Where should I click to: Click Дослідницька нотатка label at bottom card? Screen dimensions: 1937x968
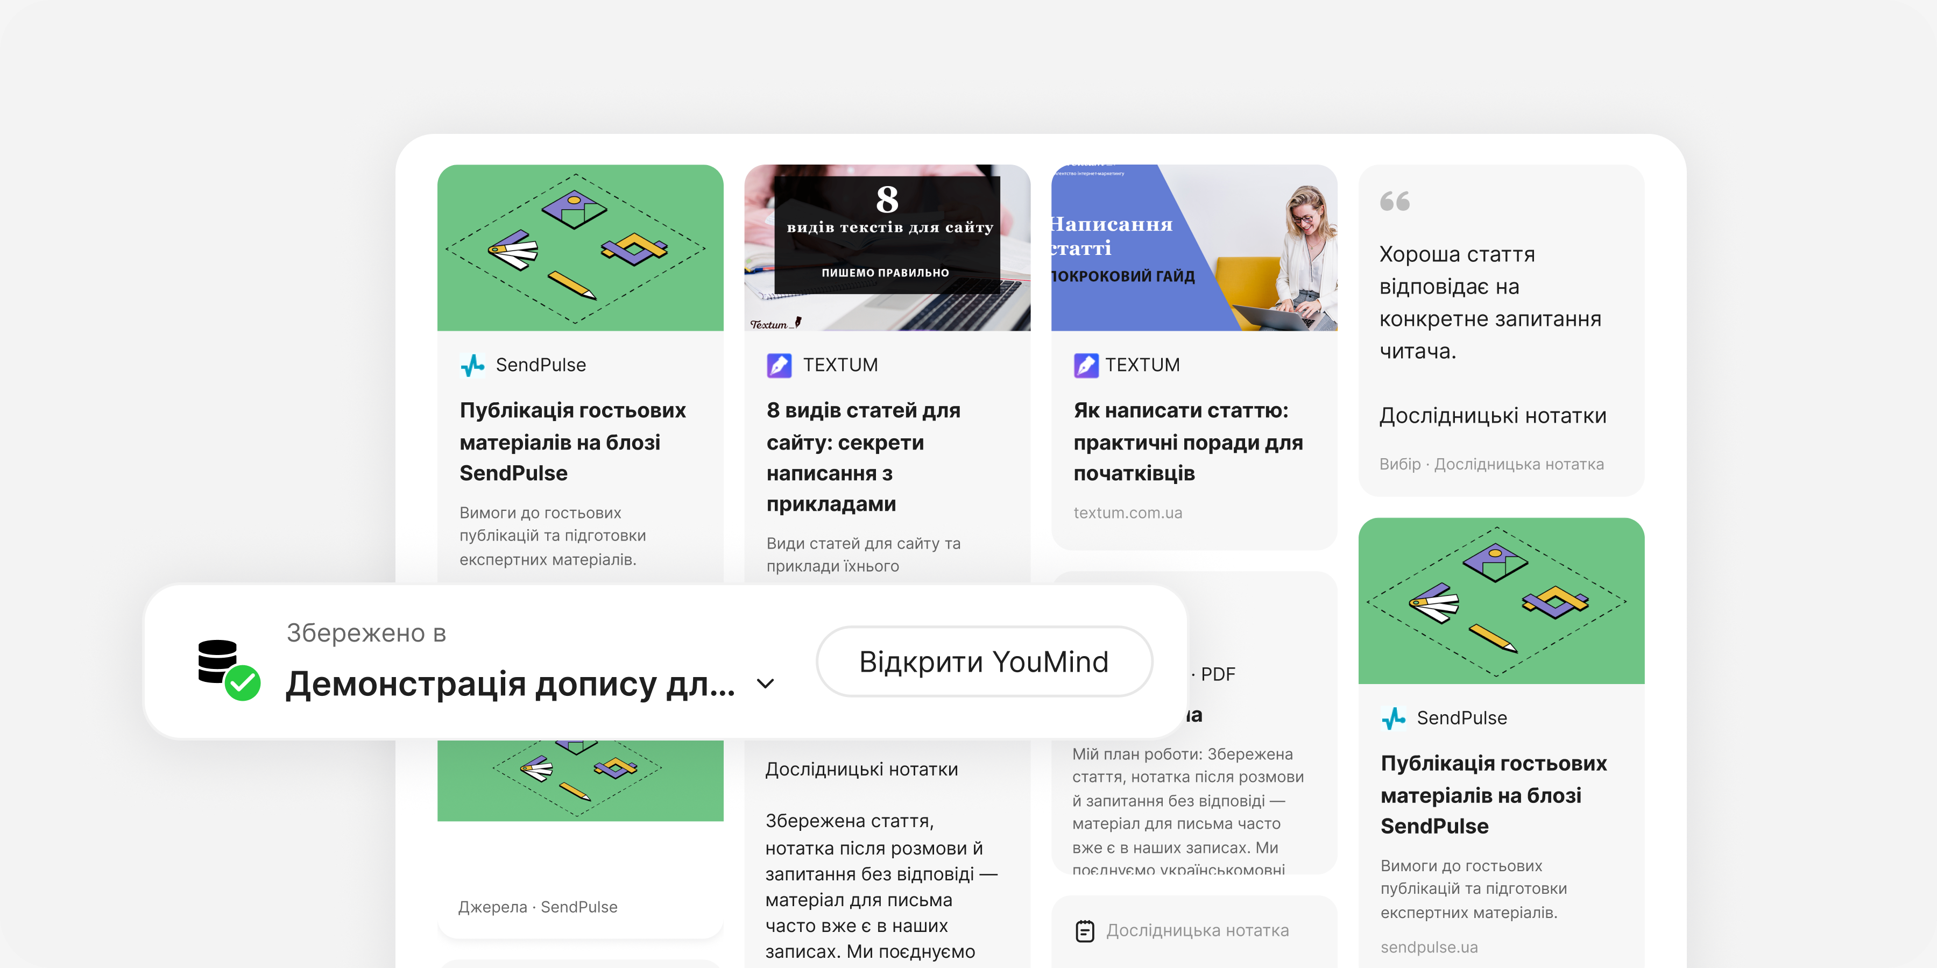click(x=1197, y=931)
